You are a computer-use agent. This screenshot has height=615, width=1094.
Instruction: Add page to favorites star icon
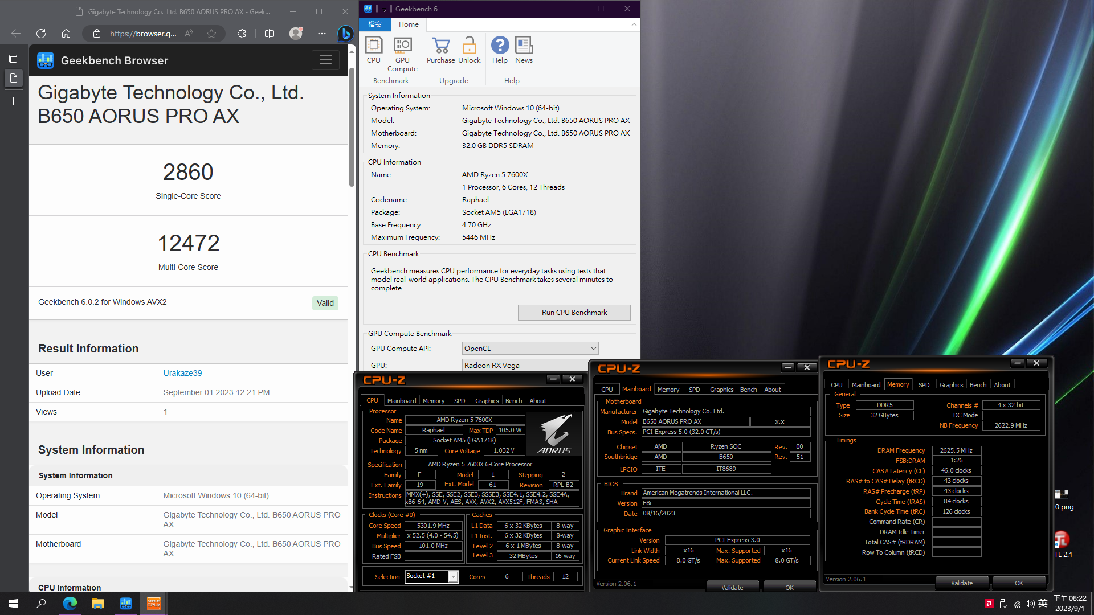point(211,34)
